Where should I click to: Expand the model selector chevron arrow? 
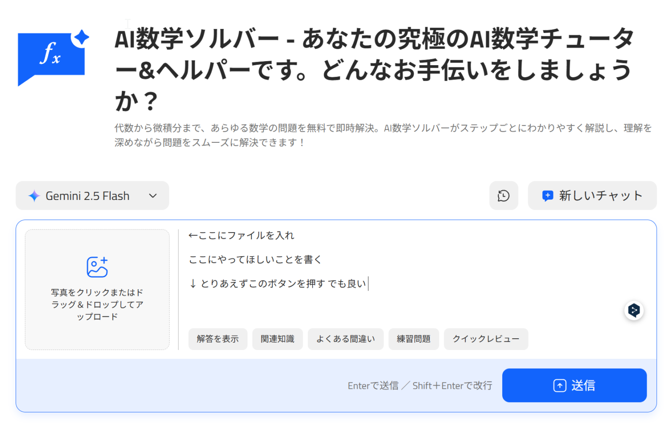[153, 196]
